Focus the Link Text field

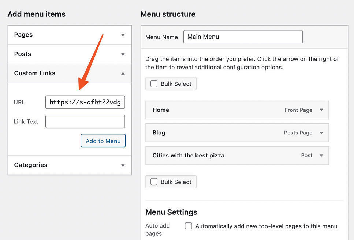pos(85,122)
